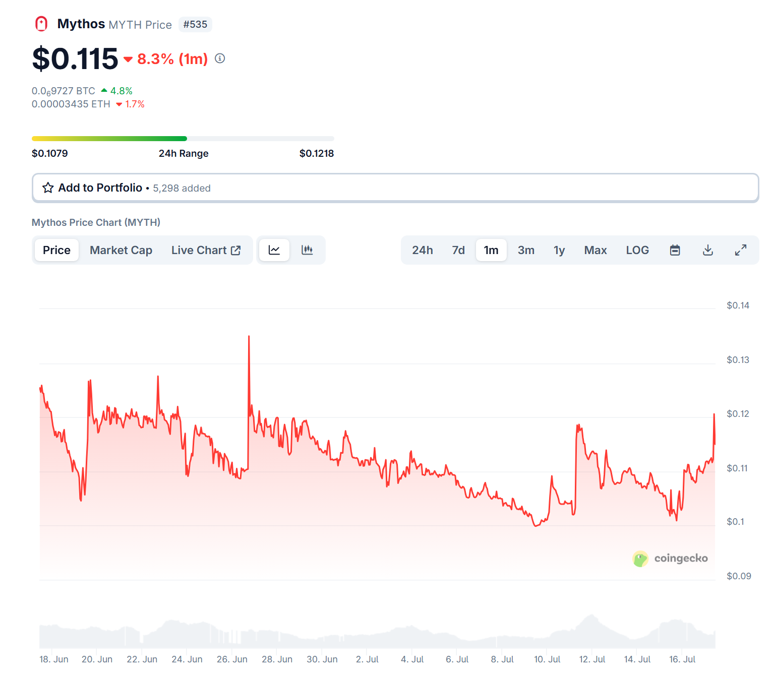The image size is (774, 676).
Task: Click the 1.7% ETH change
Action: [x=135, y=104]
